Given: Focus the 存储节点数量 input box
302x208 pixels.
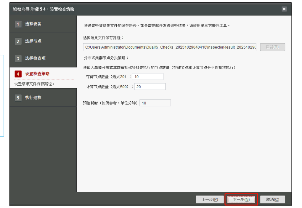Looking at the screenshot, I should (147, 76).
